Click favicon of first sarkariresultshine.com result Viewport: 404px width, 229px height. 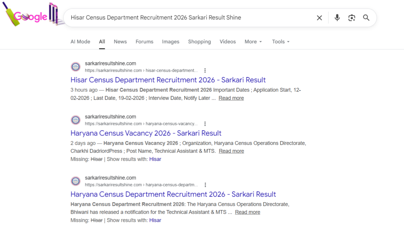tap(75, 67)
